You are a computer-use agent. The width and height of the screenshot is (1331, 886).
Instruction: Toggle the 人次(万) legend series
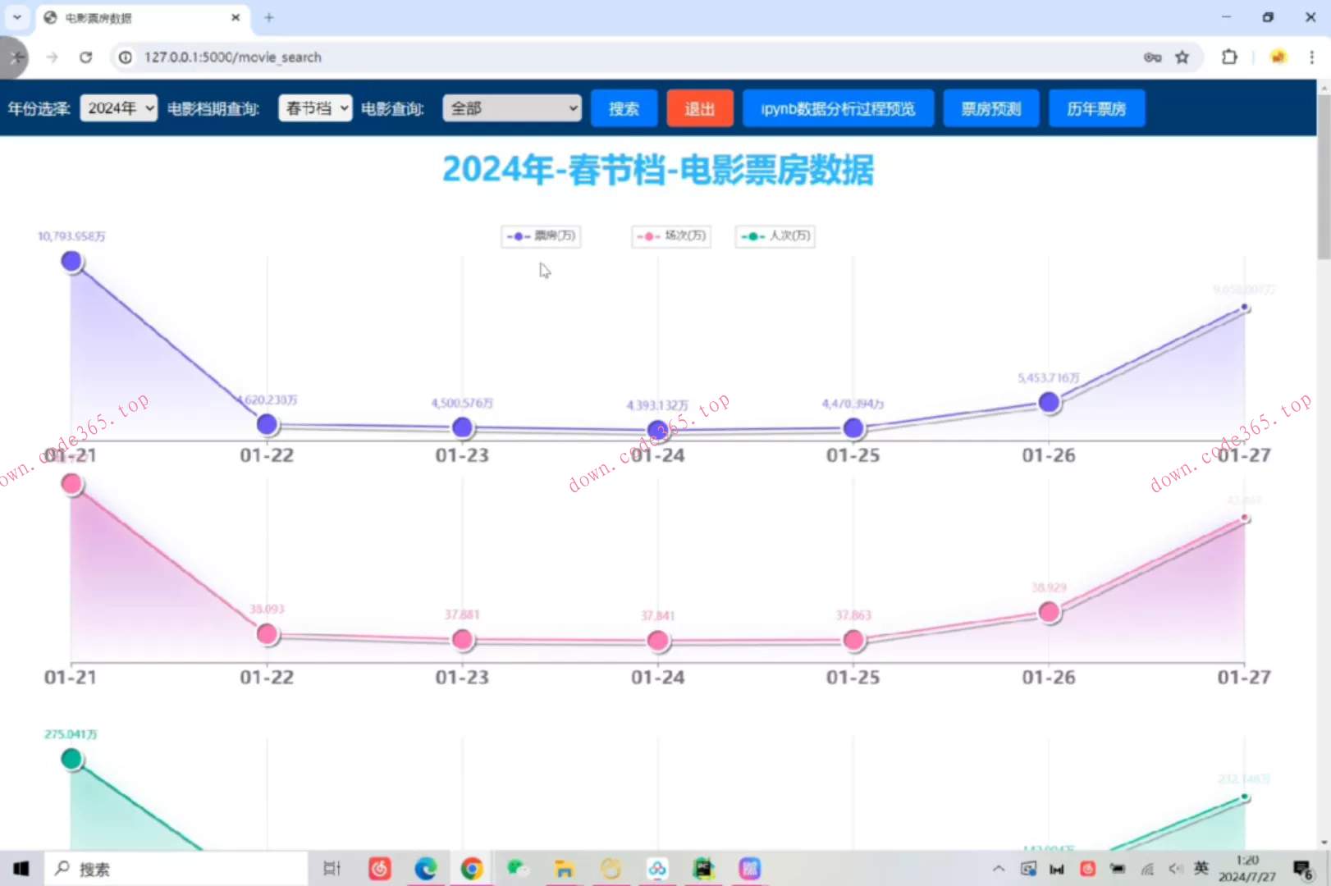pyautogui.click(x=775, y=236)
